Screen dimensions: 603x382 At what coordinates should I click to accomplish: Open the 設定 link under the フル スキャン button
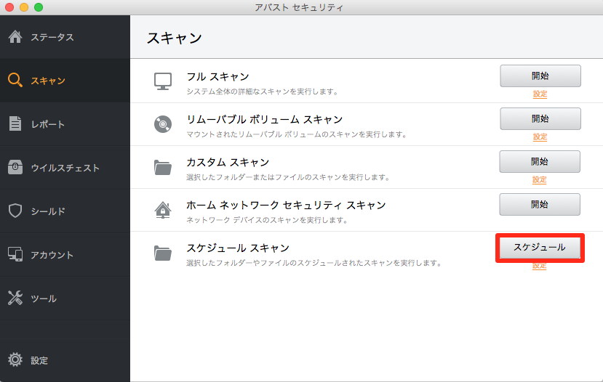click(x=540, y=94)
